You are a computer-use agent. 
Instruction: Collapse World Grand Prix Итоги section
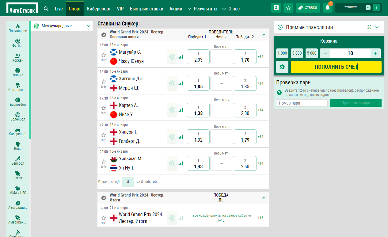pyautogui.click(x=264, y=198)
